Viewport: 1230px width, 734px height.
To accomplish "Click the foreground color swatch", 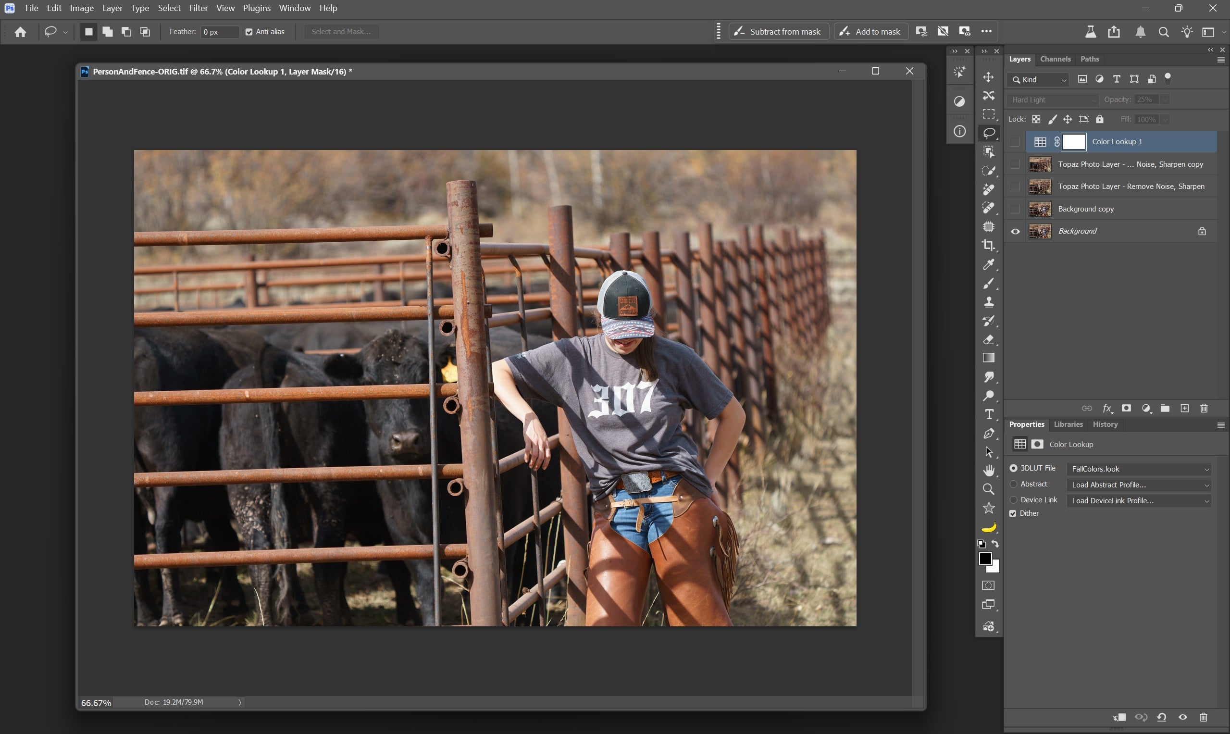I will tap(984, 559).
